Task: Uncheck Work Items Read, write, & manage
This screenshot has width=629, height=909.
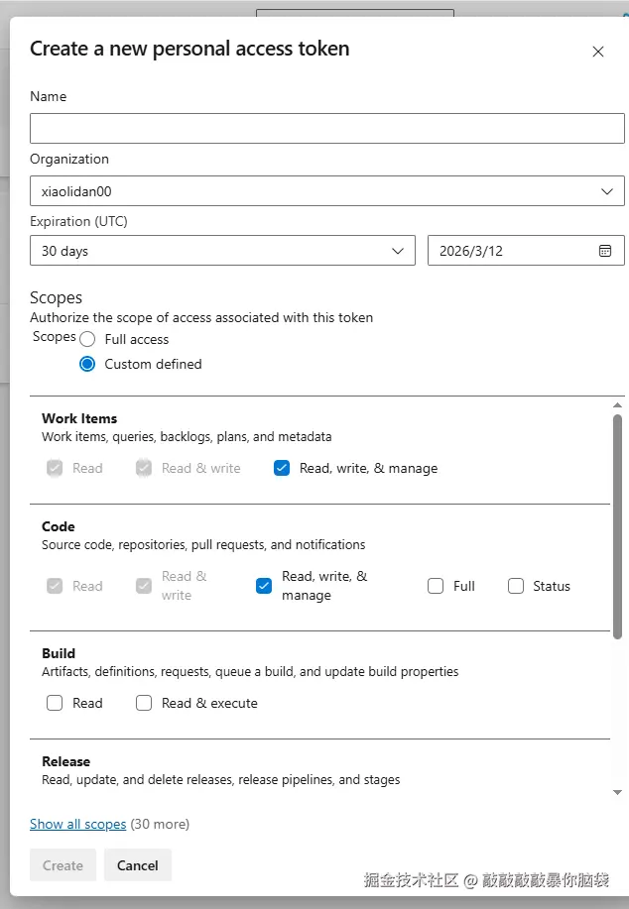Action: tap(282, 468)
